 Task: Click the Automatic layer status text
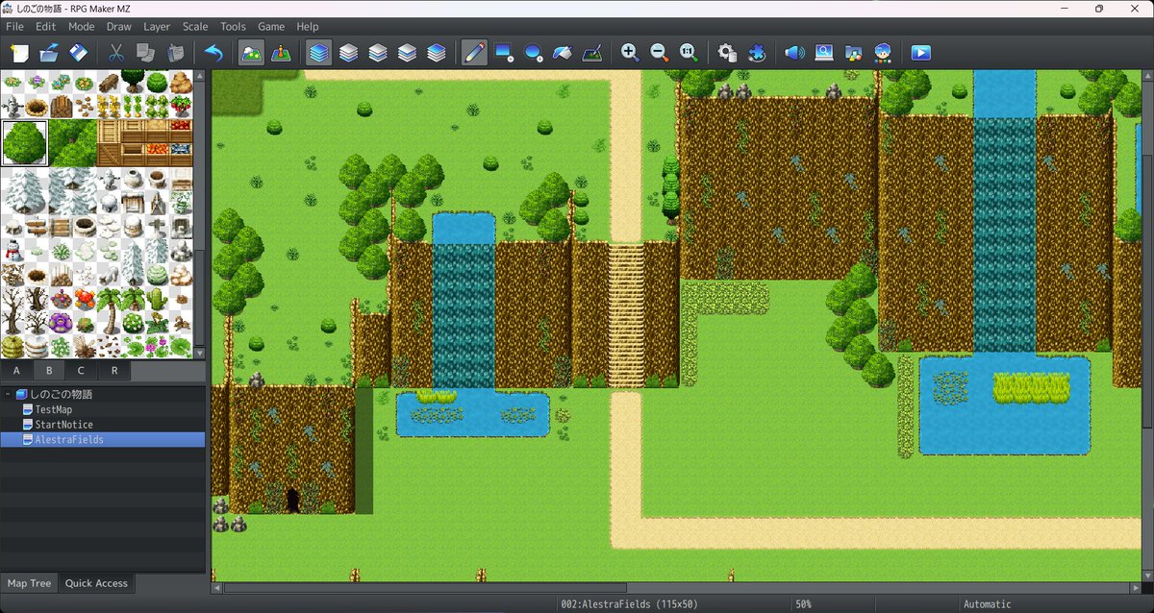point(987,604)
